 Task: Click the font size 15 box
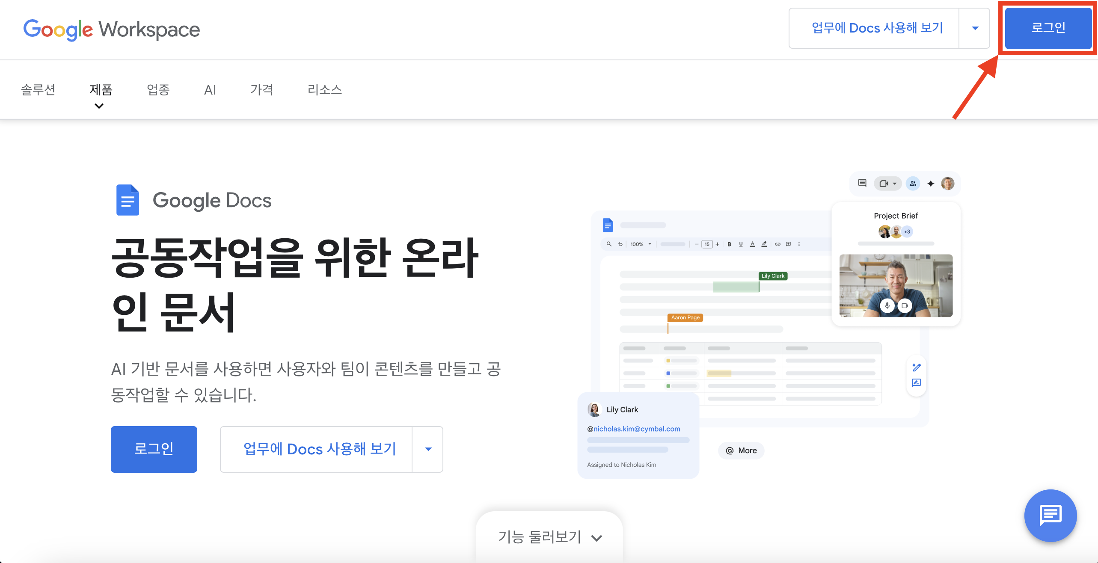(707, 244)
